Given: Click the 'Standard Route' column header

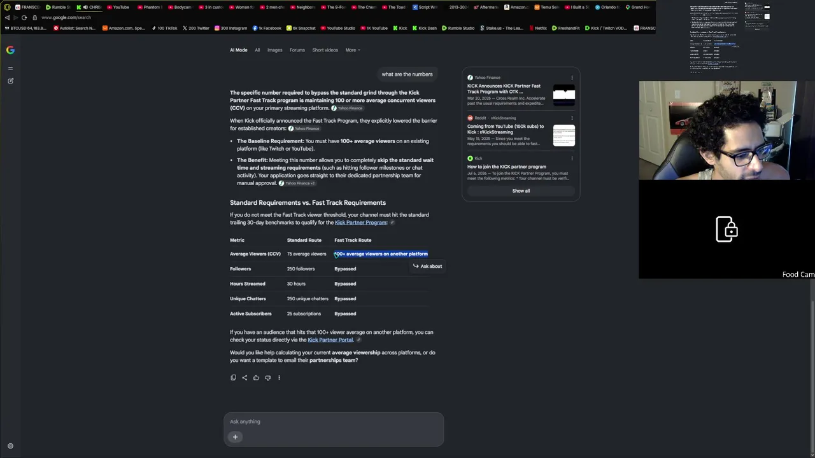Looking at the screenshot, I should click(304, 240).
